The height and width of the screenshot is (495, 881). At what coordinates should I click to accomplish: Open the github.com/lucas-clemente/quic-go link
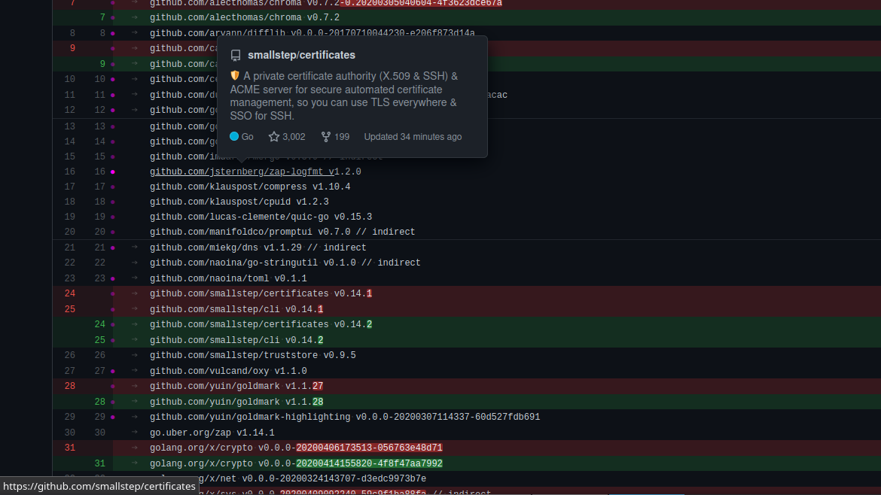261,217
